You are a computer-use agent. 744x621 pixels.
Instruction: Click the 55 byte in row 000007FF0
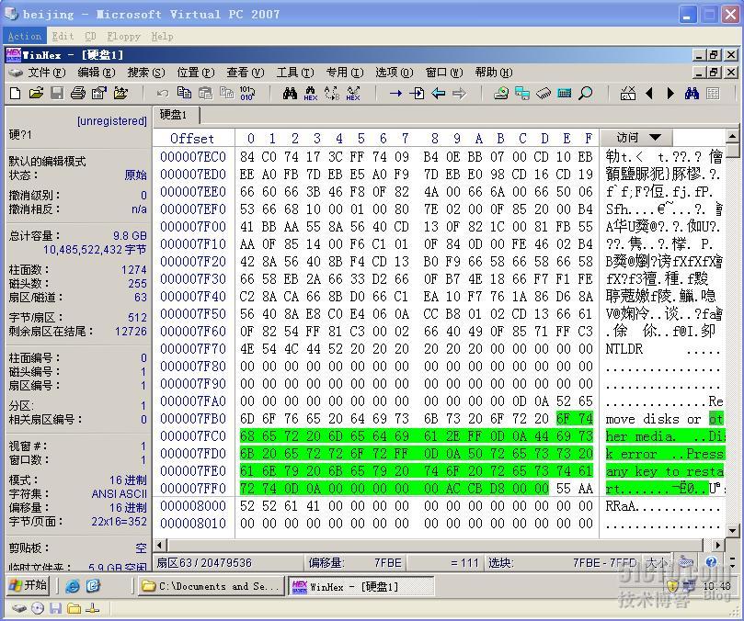click(x=563, y=489)
